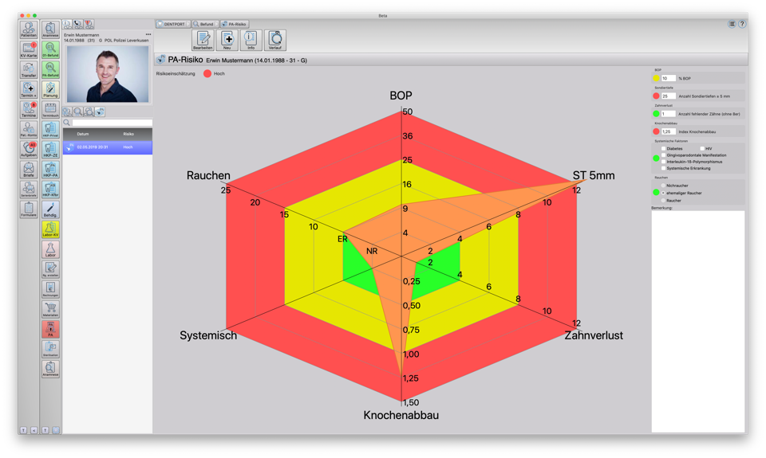Open Aufgaben task list
The width and height of the screenshot is (766, 458).
tap(29, 149)
